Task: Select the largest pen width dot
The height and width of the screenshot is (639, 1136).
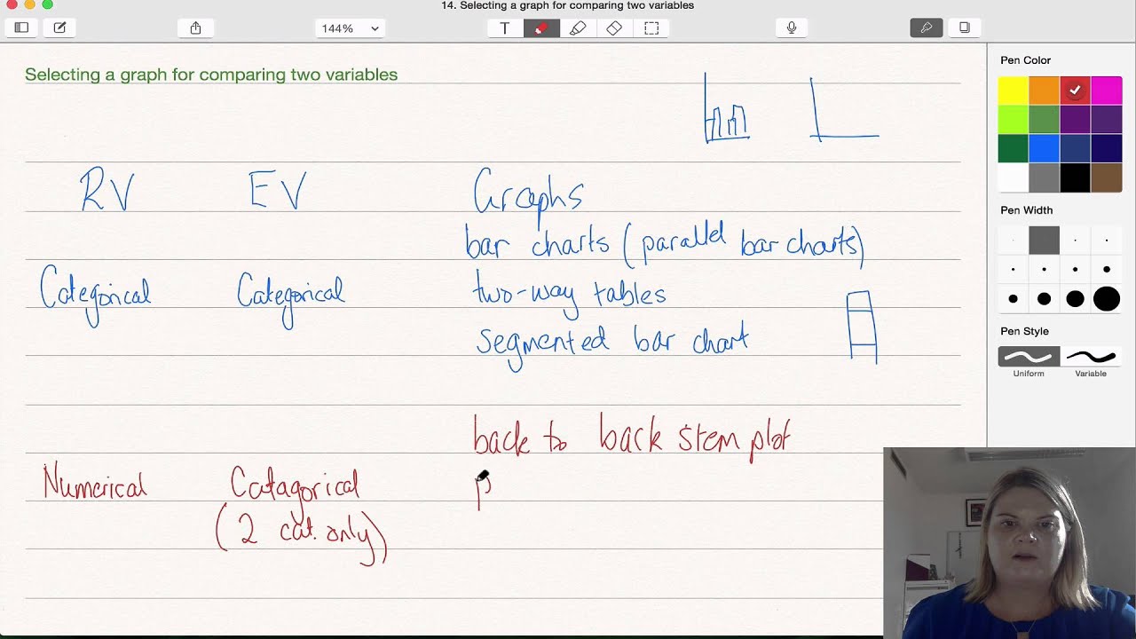Action: (x=1106, y=299)
